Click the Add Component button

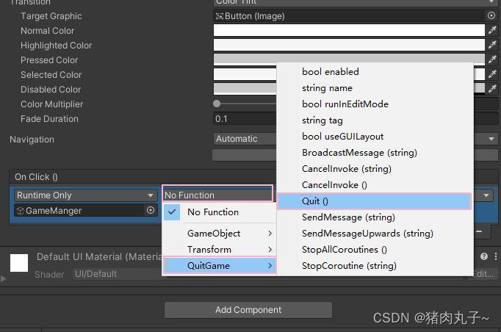click(248, 310)
